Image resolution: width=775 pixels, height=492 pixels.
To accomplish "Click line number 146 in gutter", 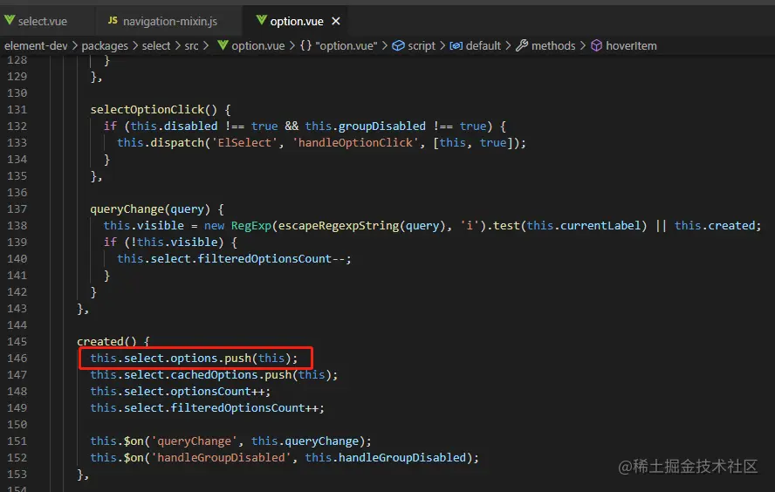I will coord(17,359).
